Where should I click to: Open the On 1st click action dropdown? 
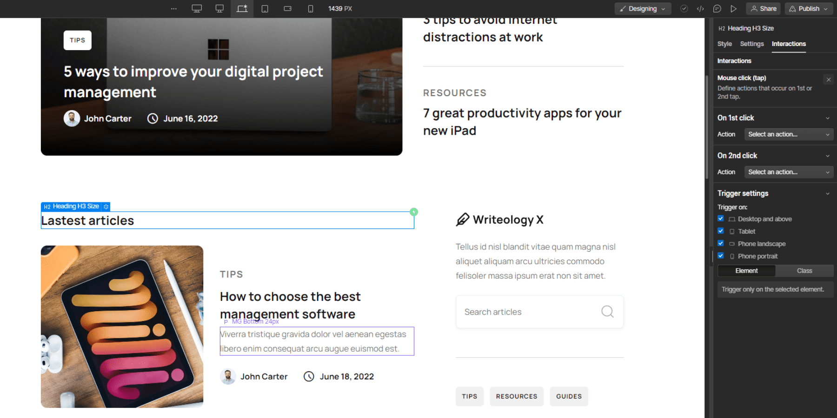(789, 134)
